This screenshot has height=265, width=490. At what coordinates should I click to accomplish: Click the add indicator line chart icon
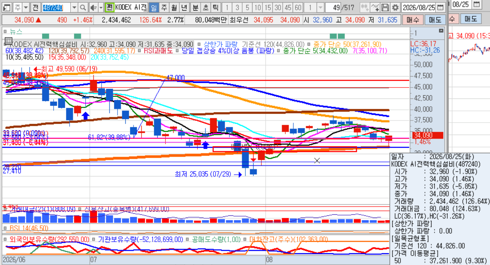375,7
